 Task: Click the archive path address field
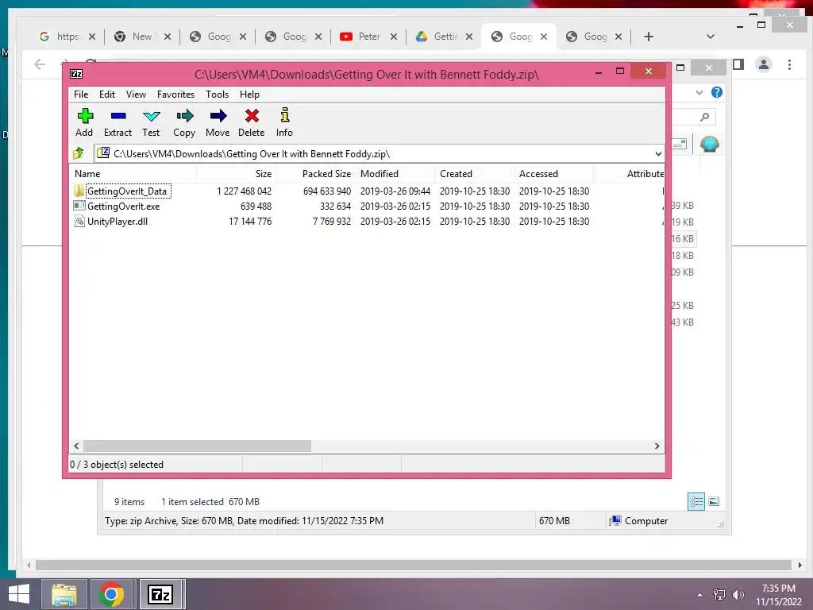point(375,153)
